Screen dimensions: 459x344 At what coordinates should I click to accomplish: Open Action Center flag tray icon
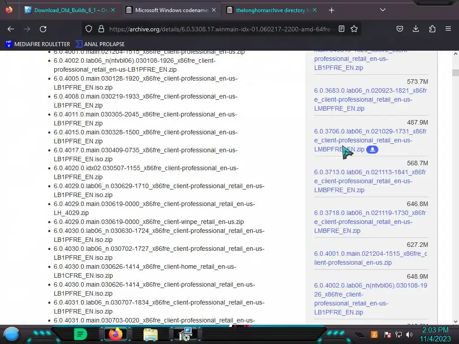click(x=388, y=334)
